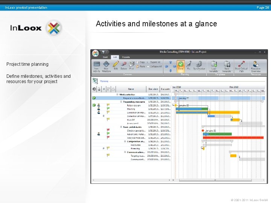This screenshot has width=271, height=203.
Task: Click the Feb 2010 timeline header
Action: click(x=234, y=87)
